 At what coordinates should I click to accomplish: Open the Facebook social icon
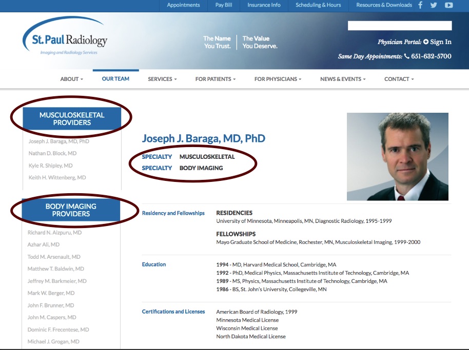421,5
